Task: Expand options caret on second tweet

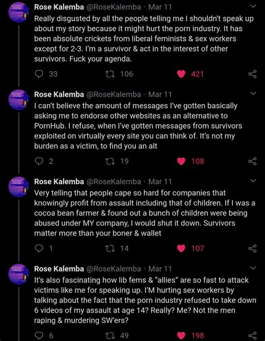Action: [253, 94]
